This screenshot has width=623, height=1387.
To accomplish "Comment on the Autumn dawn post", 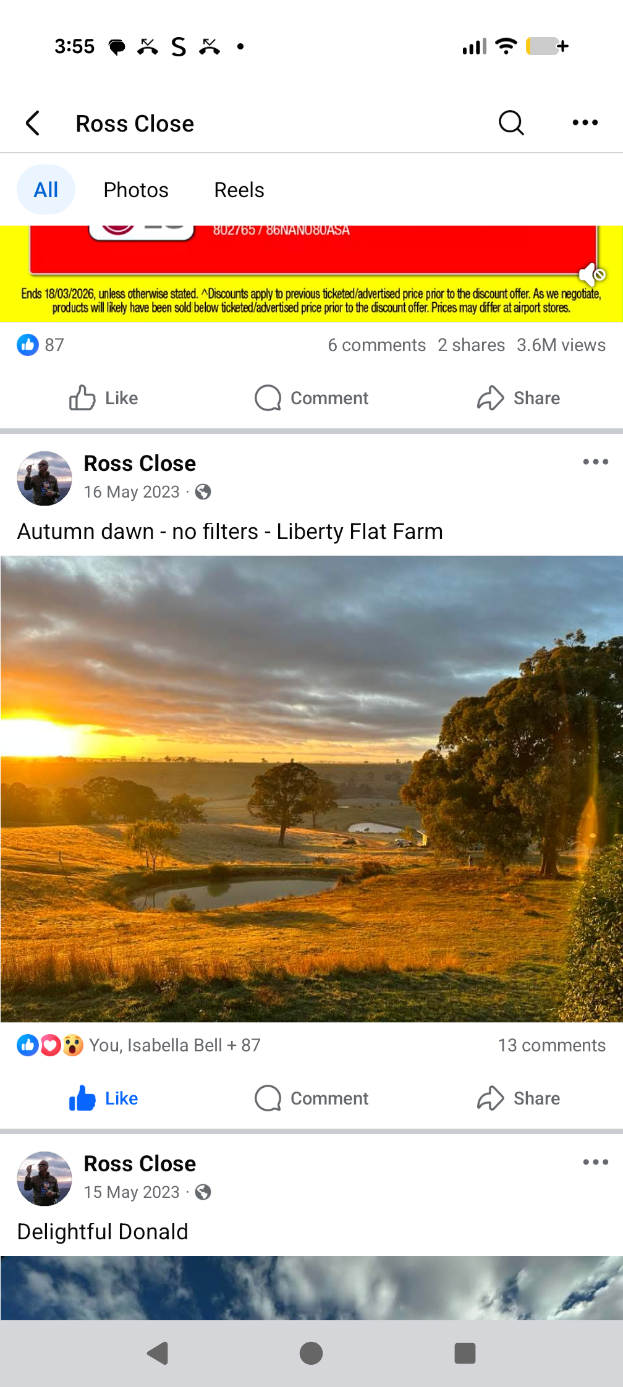I will [x=311, y=1098].
